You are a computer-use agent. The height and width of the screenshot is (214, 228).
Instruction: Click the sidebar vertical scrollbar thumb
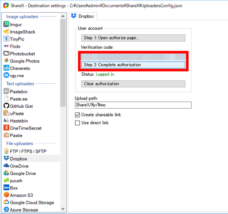(x=63, y=63)
